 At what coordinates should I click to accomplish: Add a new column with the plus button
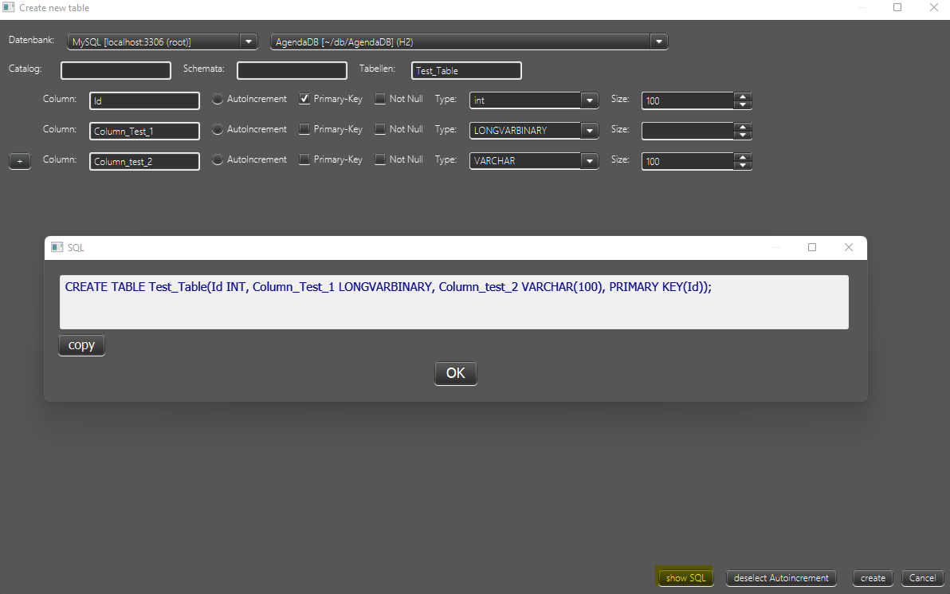pyautogui.click(x=20, y=161)
